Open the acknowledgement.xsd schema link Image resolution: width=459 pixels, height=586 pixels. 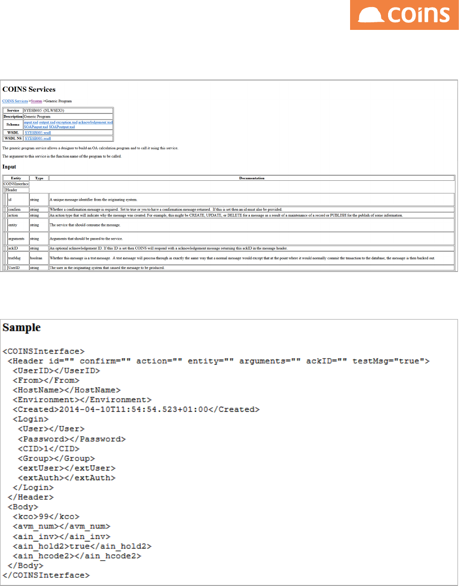click(95, 122)
